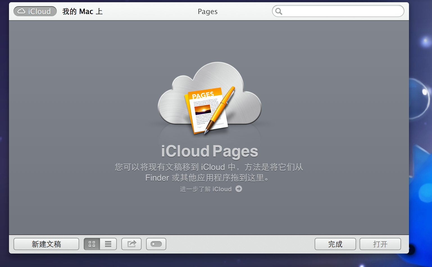The image size is (432, 267).
Task: Click the 完成 button
Action: 335,244
